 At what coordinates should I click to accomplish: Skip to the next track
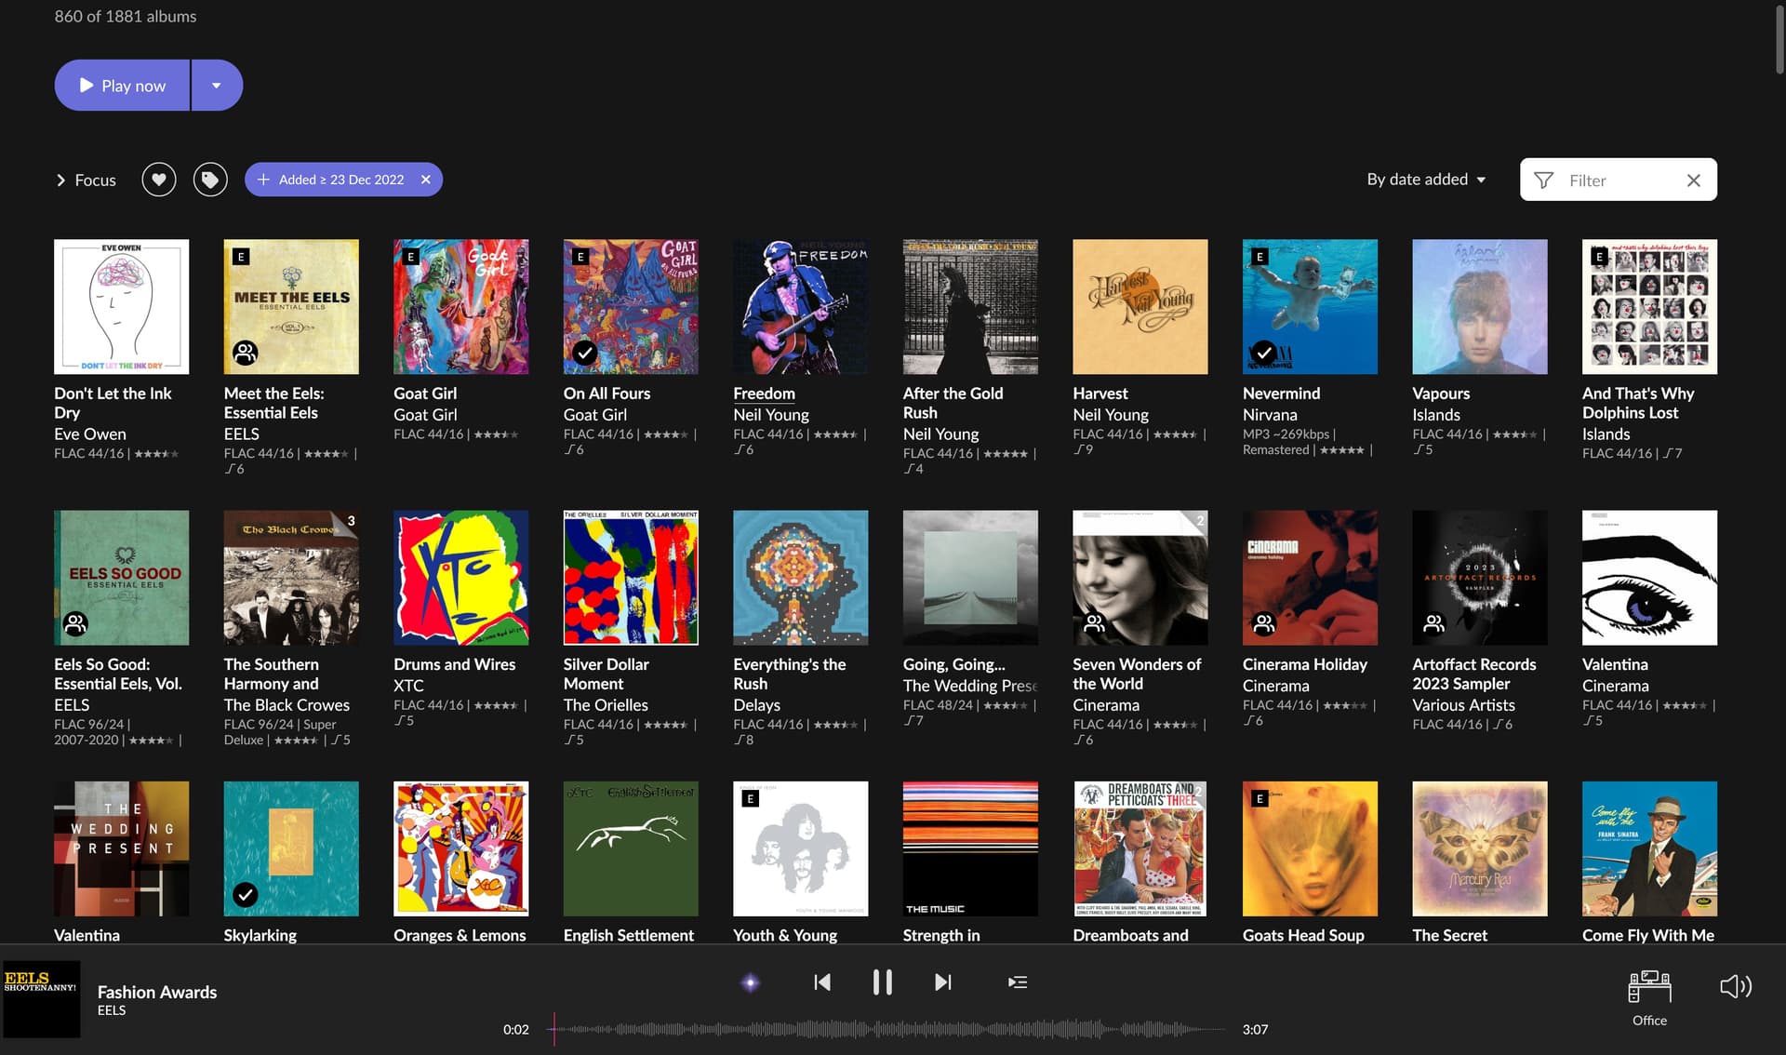[943, 982]
